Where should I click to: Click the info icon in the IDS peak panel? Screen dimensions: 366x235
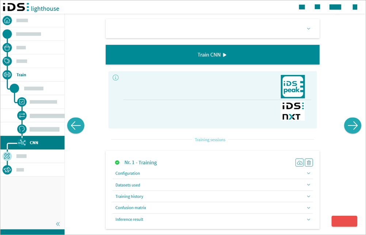[x=115, y=77]
